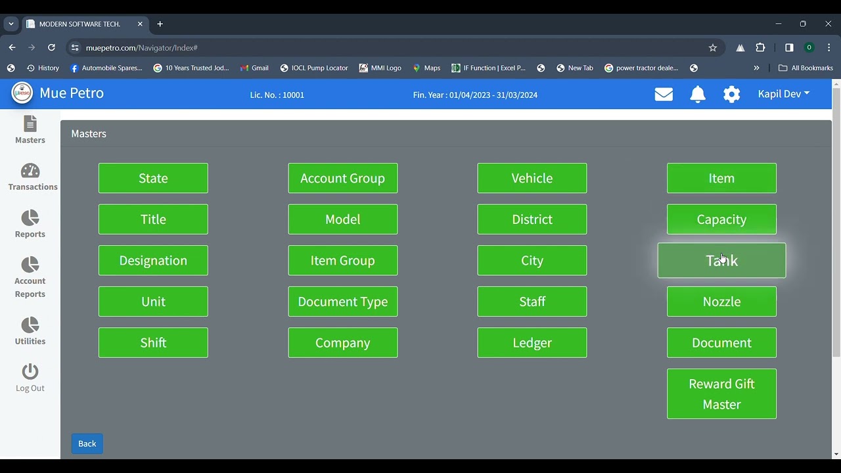
Task: Open the browser extensions puzzle icon
Action: tap(761, 48)
